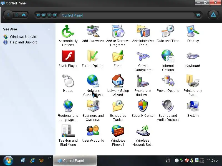Open Network Connections
This screenshot has height=166, width=222.
click(93, 85)
